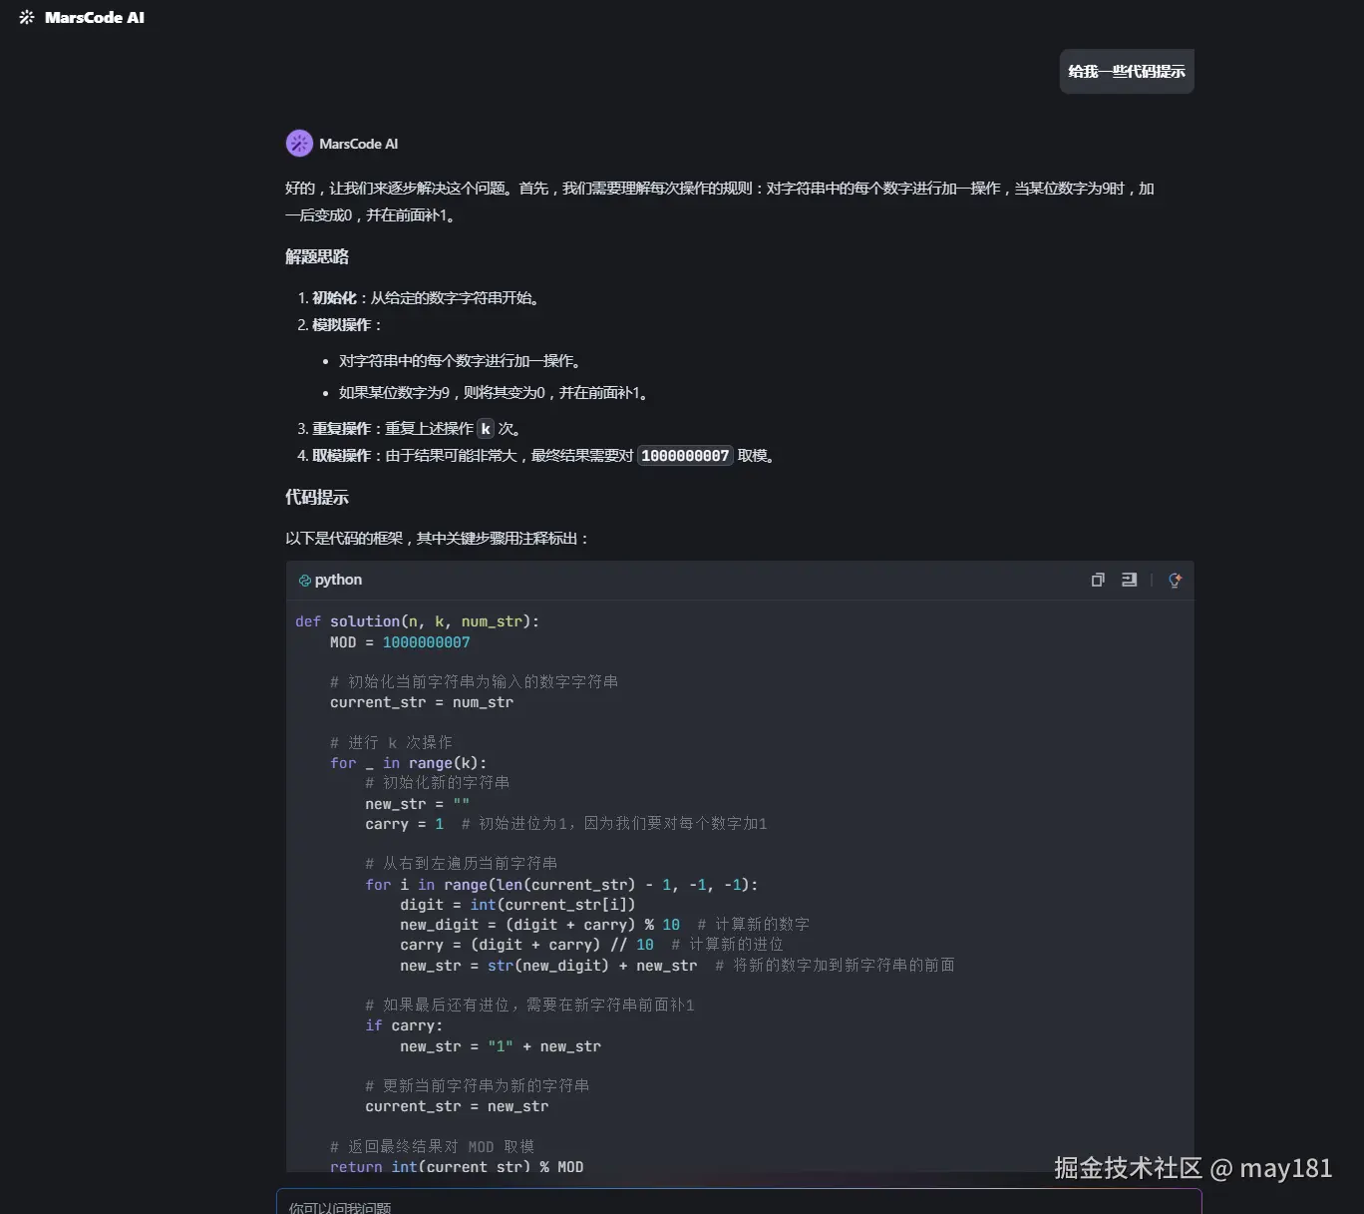
Task: Click the user message bubble '给我一些代码提示'
Action: point(1127,72)
